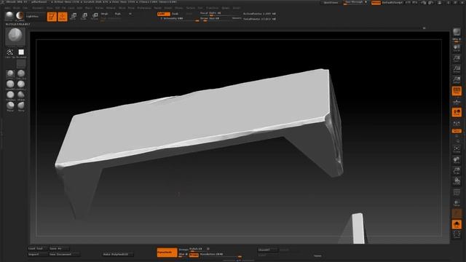Open the Alpha menu
The width and height of the screenshot is (466, 262).
pos(8,8)
